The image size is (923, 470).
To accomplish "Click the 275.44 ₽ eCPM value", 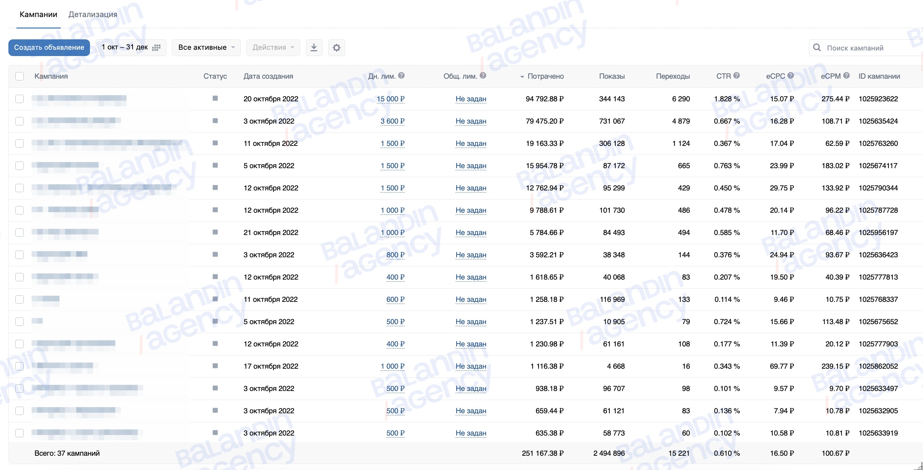I will click(x=835, y=99).
